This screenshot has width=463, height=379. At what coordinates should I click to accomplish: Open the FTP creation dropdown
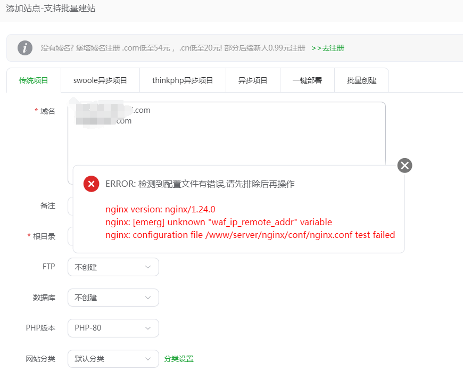click(x=113, y=267)
